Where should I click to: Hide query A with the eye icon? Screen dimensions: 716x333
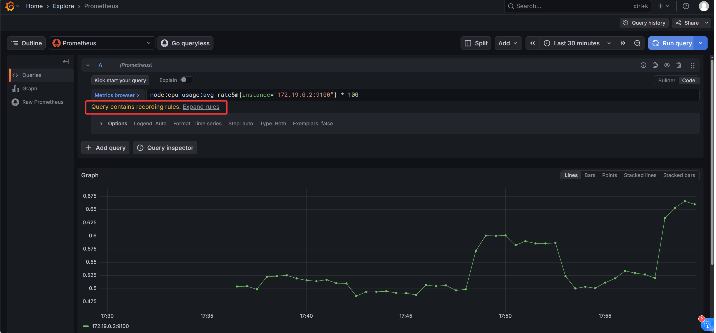[x=667, y=65]
